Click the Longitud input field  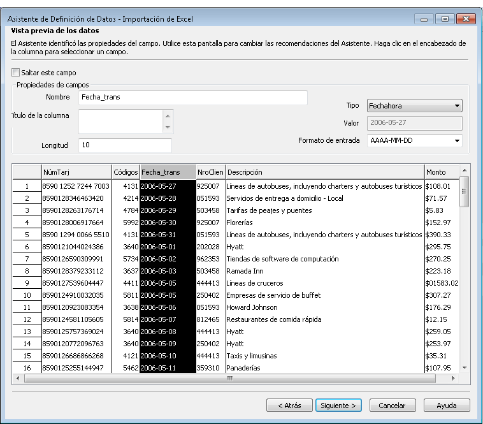coord(125,145)
